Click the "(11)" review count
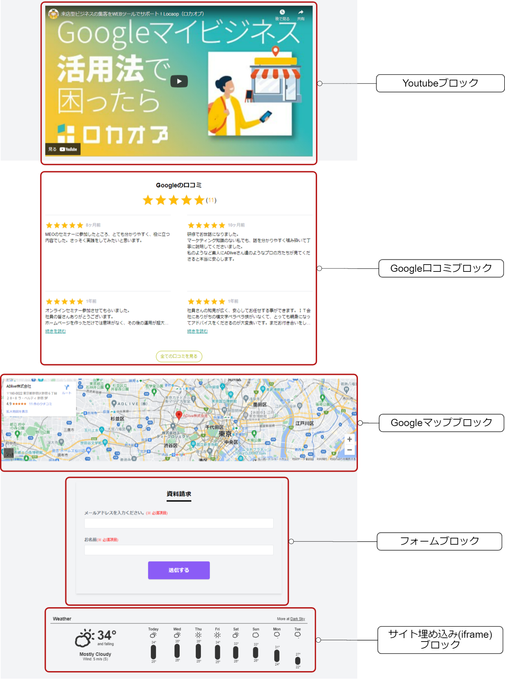505x679 pixels. (x=211, y=200)
